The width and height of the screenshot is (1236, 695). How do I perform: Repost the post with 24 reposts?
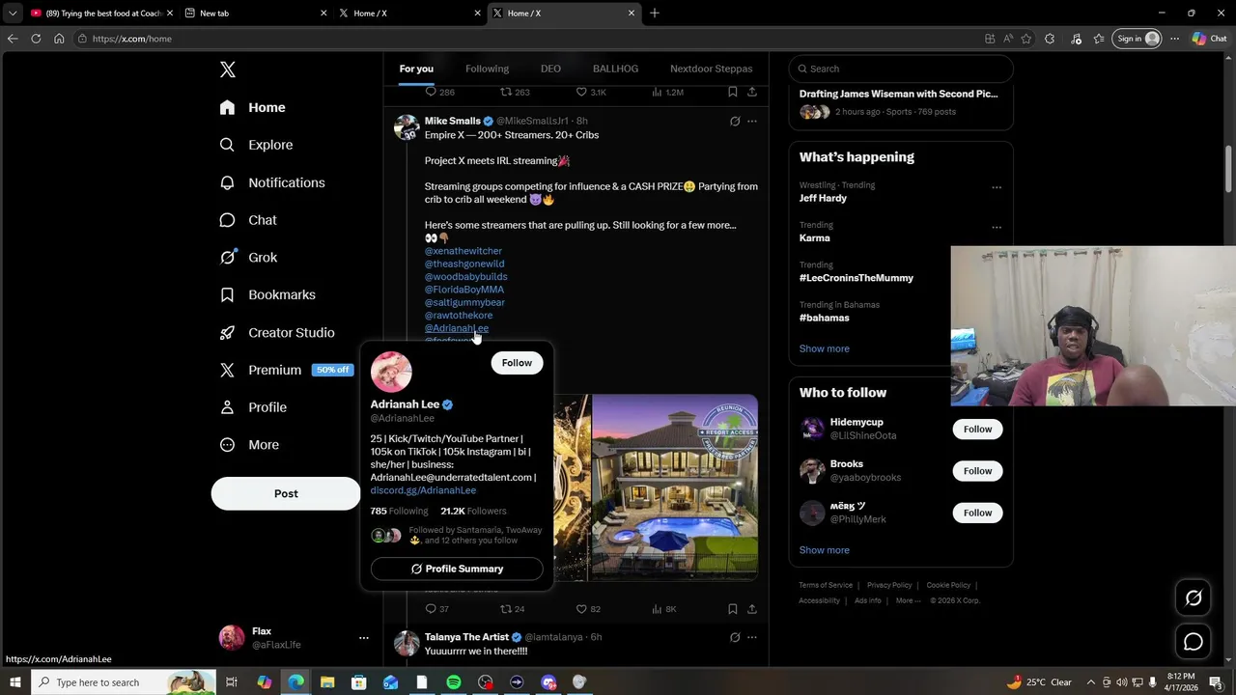point(512,609)
